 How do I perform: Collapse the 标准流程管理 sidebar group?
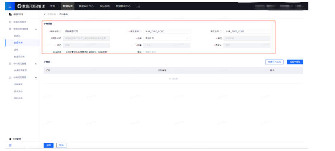[x=36, y=77]
